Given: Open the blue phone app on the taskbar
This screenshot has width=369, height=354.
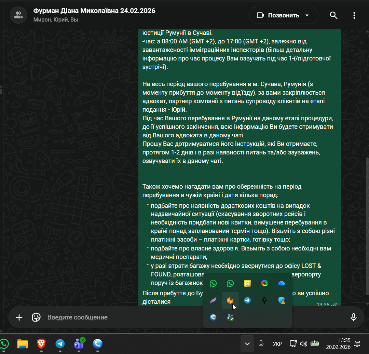Looking at the screenshot, I should [98, 344].
